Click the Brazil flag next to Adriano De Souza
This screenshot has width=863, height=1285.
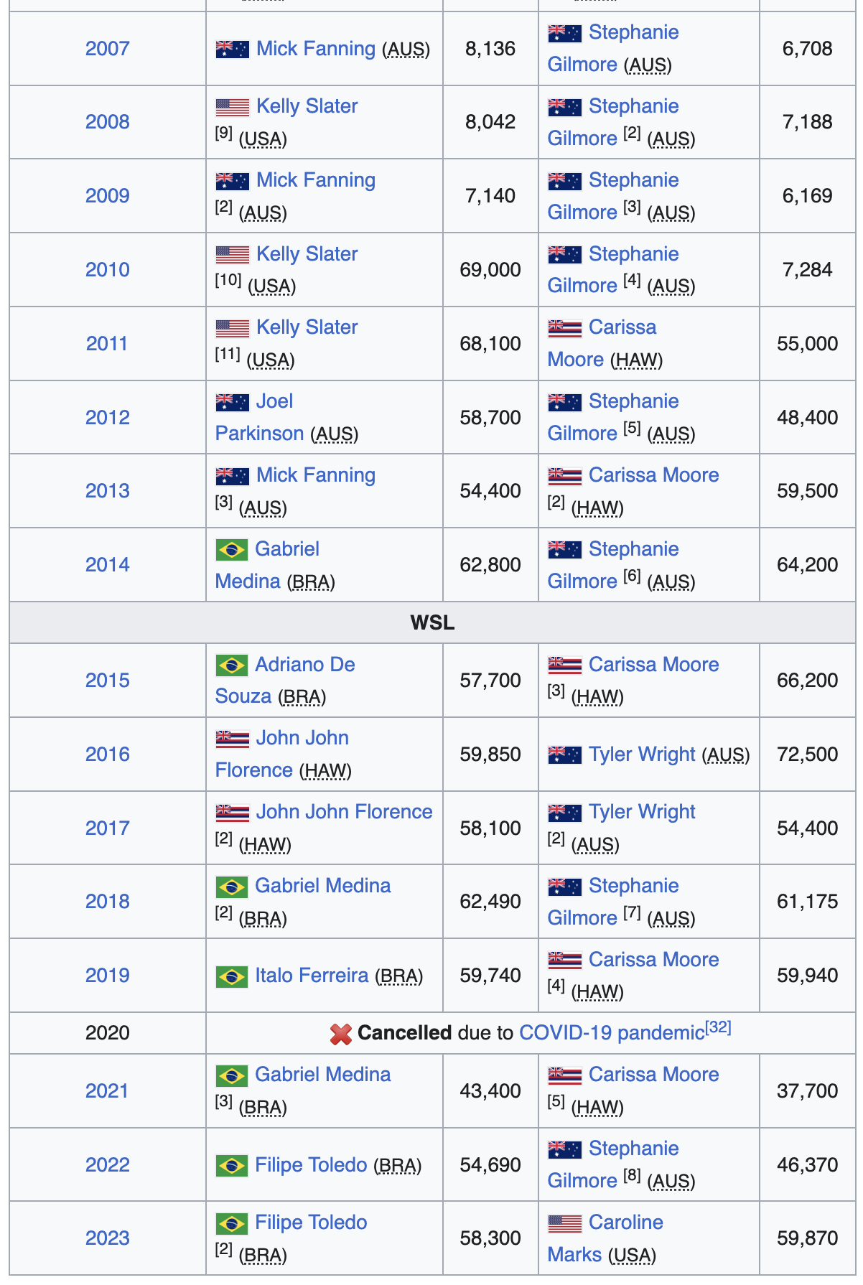tap(231, 665)
